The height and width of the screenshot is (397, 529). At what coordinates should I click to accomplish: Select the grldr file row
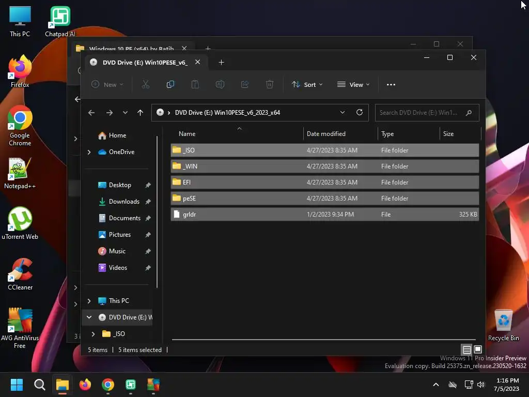[324, 215]
